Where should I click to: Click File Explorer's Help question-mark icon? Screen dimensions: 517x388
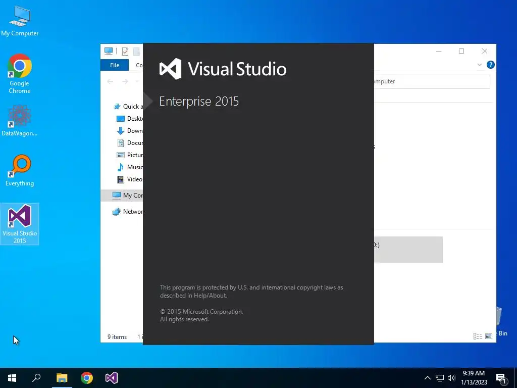click(490, 65)
